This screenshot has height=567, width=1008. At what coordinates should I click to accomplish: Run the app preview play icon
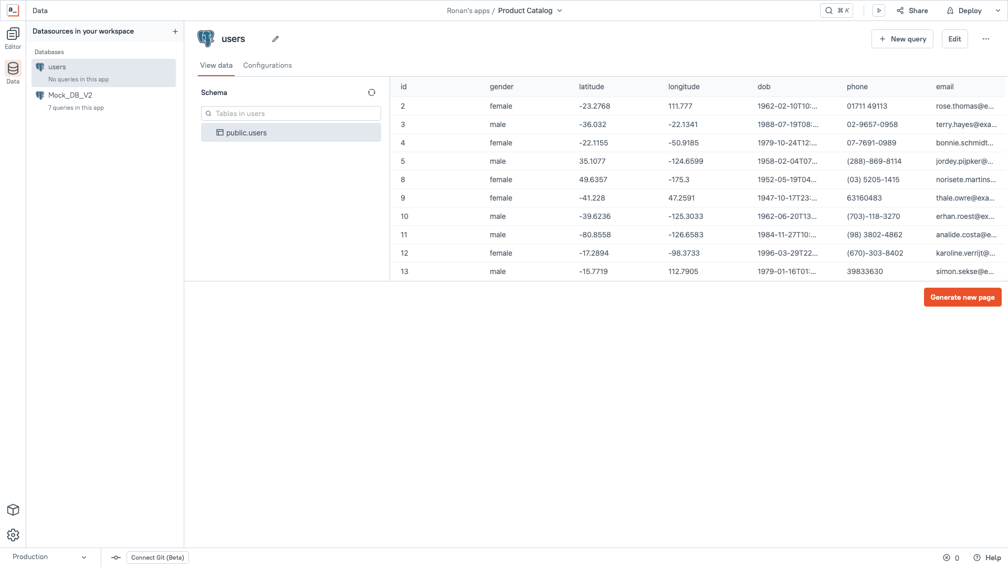point(879,10)
